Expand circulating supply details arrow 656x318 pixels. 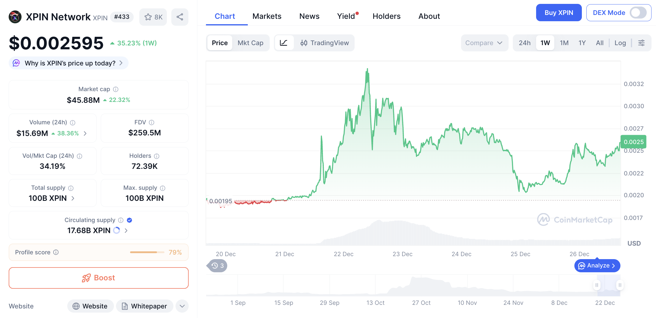pos(126,230)
